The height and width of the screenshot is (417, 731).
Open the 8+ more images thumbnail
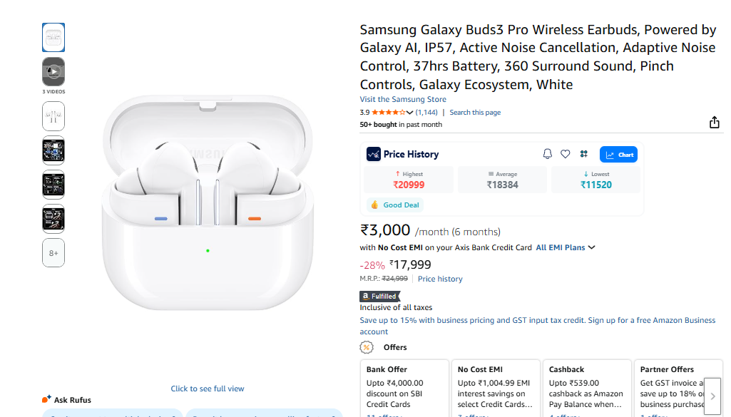[x=53, y=253]
